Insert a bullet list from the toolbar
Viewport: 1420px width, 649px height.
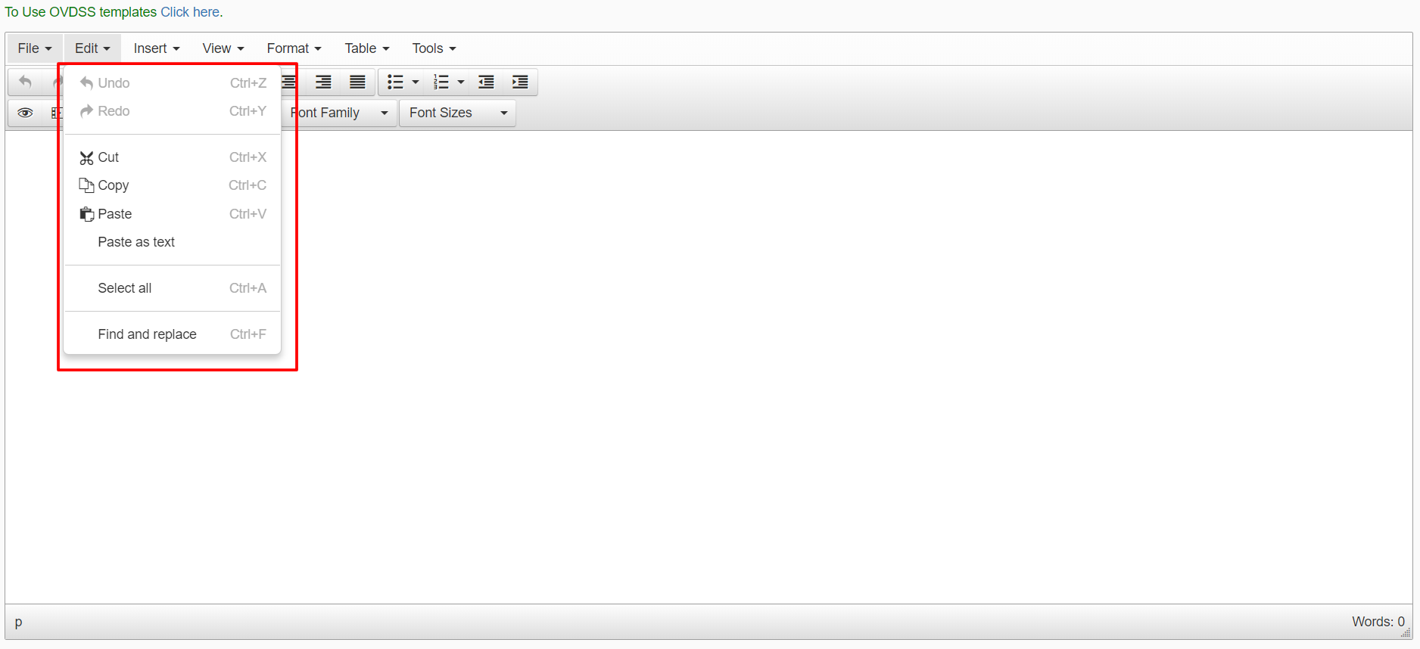(395, 82)
